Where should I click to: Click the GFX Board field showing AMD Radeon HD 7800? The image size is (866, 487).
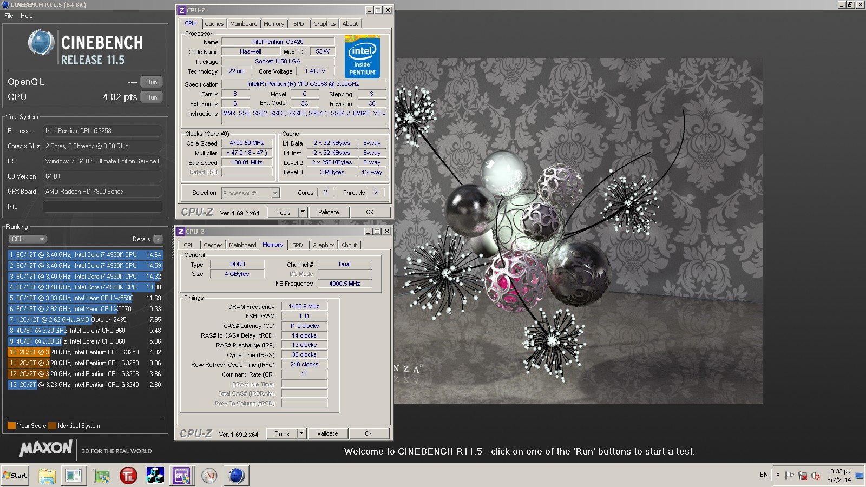click(x=102, y=192)
